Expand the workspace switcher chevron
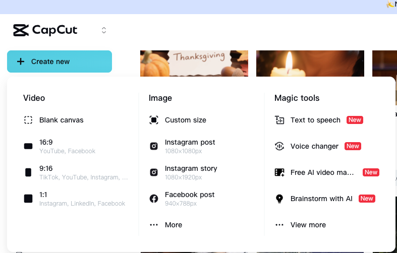The height and width of the screenshot is (253, 397). click(x=104, y=30)
